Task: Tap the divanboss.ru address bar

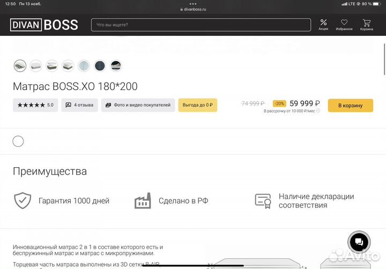Action: pos(193,9)
